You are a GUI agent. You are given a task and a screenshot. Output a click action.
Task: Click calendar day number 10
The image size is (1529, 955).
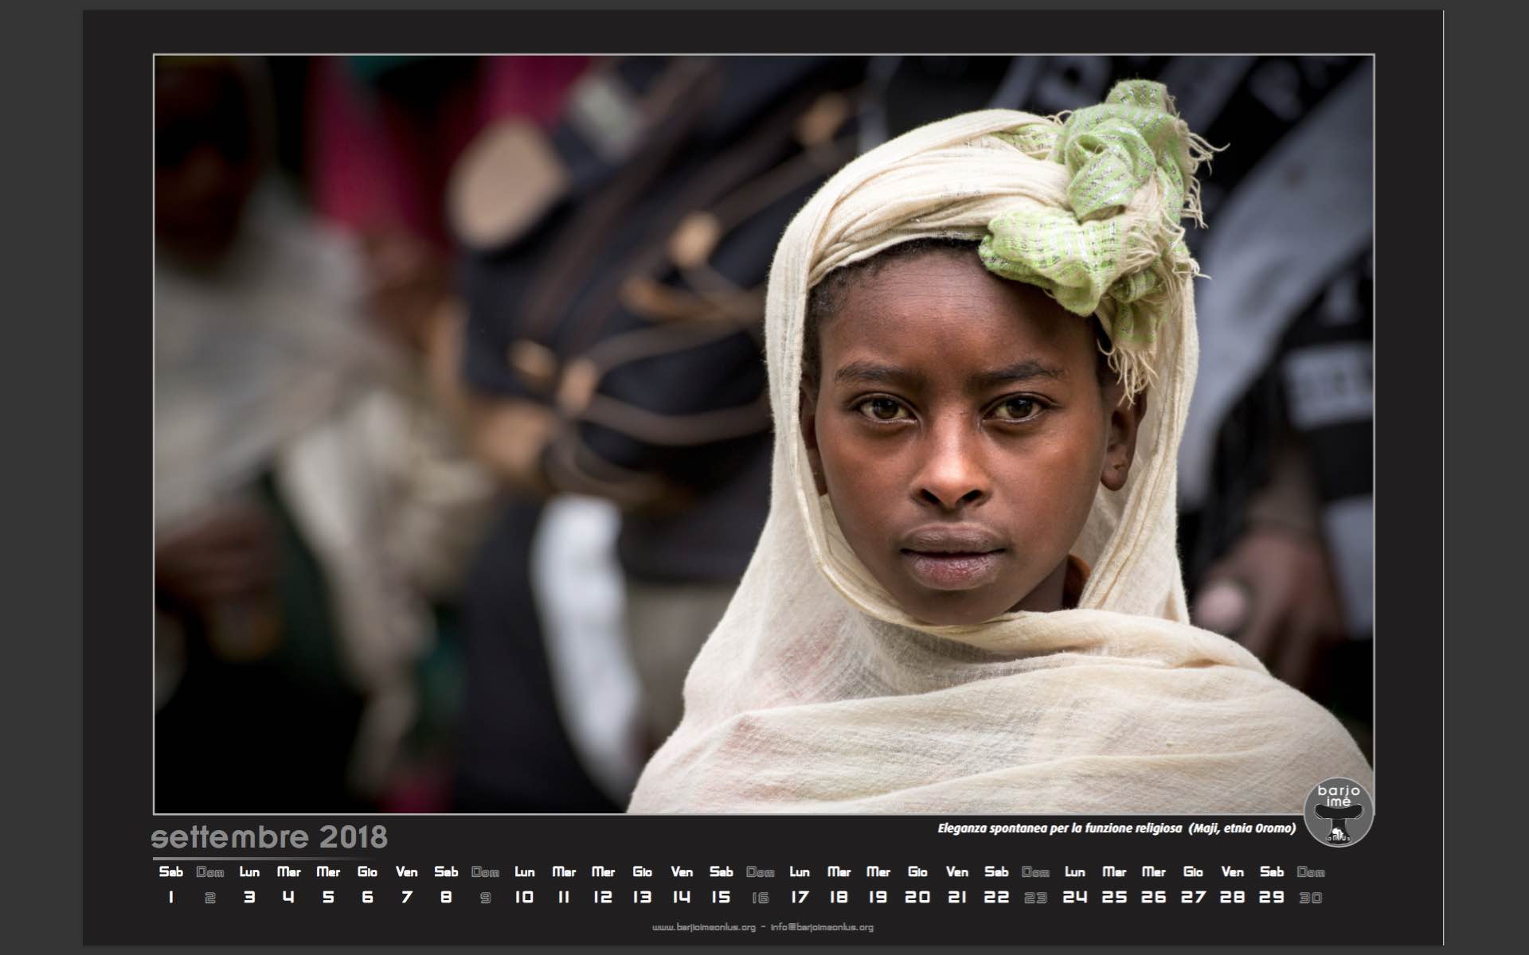tap(524, 897)
